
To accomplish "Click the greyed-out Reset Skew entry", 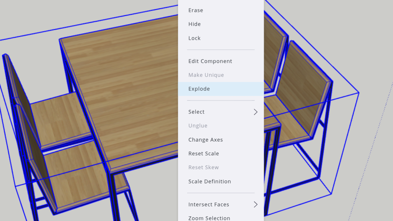I will [x=203, y=168].
